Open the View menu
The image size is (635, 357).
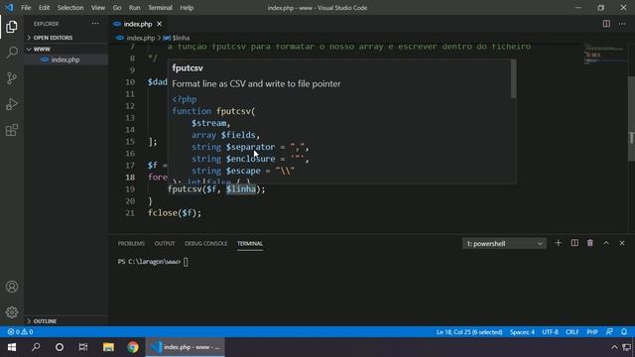pyautogui.click(x=98, y=8)
